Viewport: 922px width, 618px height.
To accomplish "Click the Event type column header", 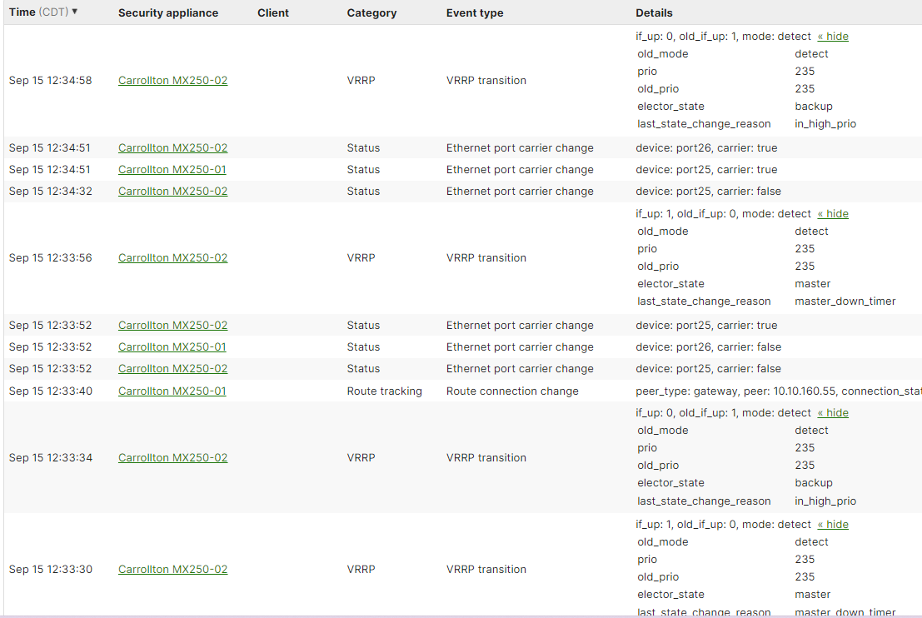I will tap(475, 12).
